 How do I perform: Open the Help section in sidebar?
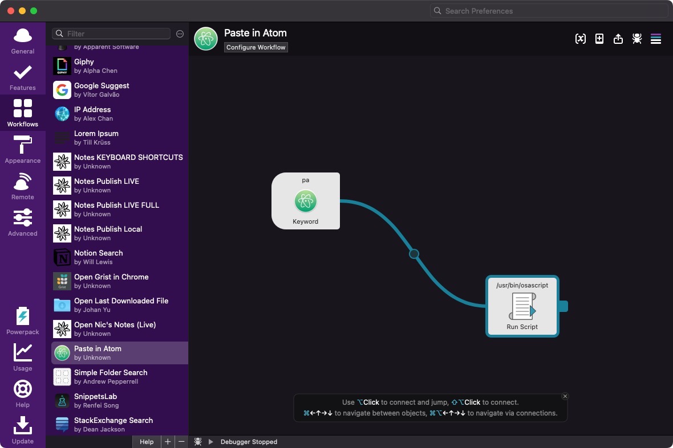coord(23,393)
